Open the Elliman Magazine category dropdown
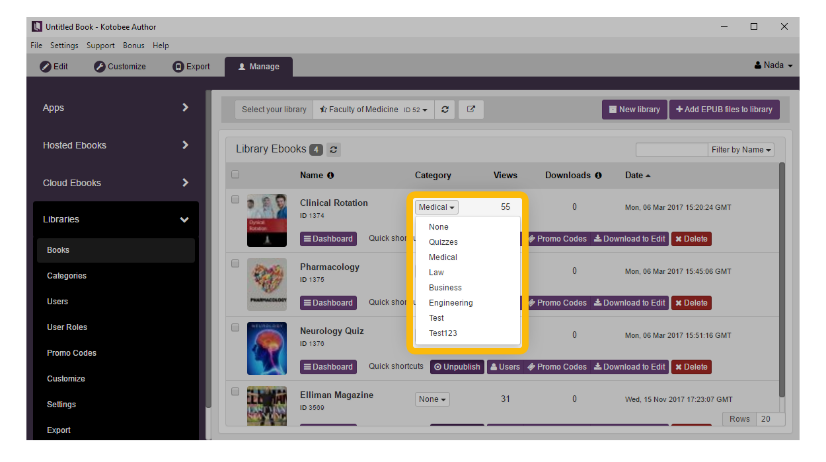Screen dimensions: 826x462 click(x=432, y=399)
